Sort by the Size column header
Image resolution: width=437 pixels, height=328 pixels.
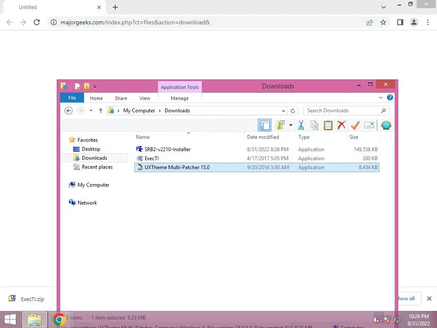[354, 137]
